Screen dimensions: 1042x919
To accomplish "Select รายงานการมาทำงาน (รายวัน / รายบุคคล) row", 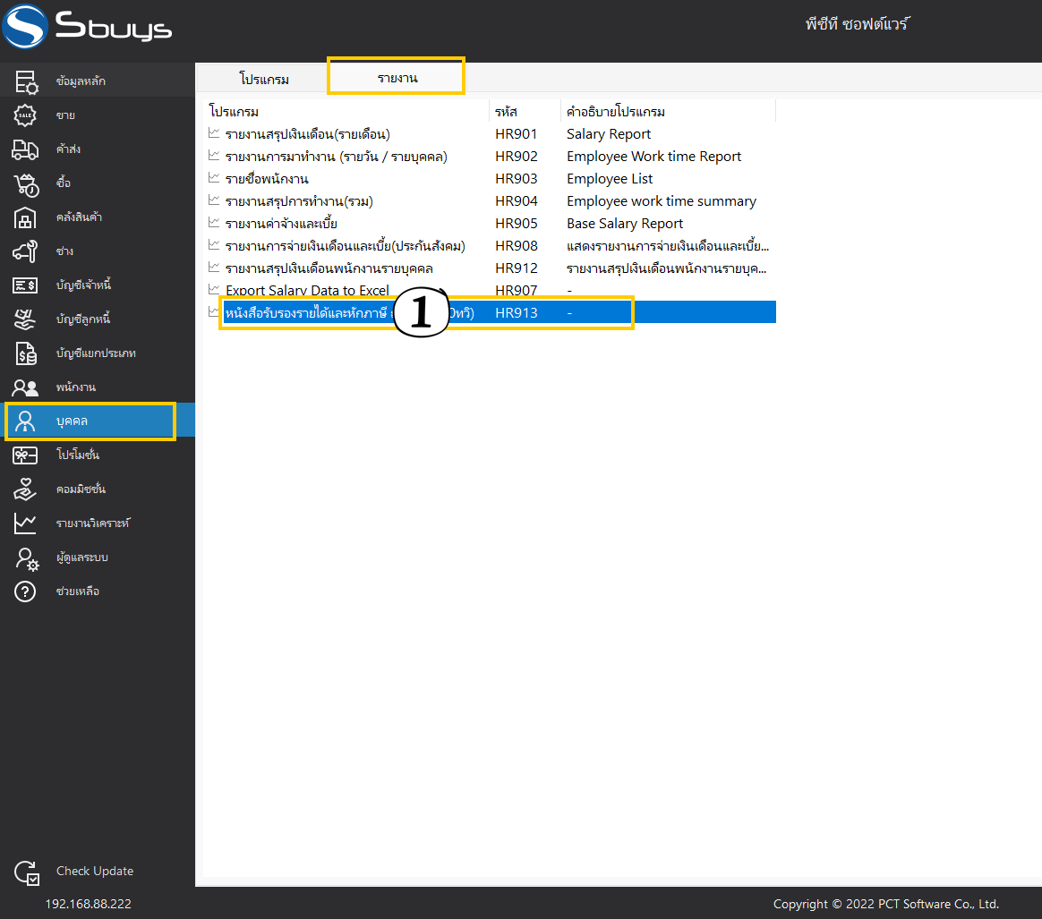I will point(491,157).
